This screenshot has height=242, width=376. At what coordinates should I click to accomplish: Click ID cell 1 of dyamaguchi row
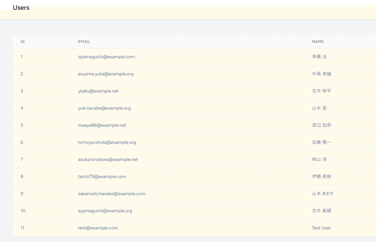pyautogui.click(x=22, y=57)
